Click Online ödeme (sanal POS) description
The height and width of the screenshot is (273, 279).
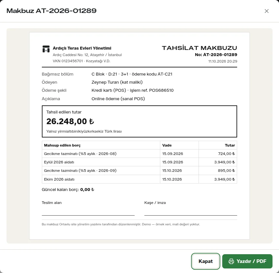118,99
